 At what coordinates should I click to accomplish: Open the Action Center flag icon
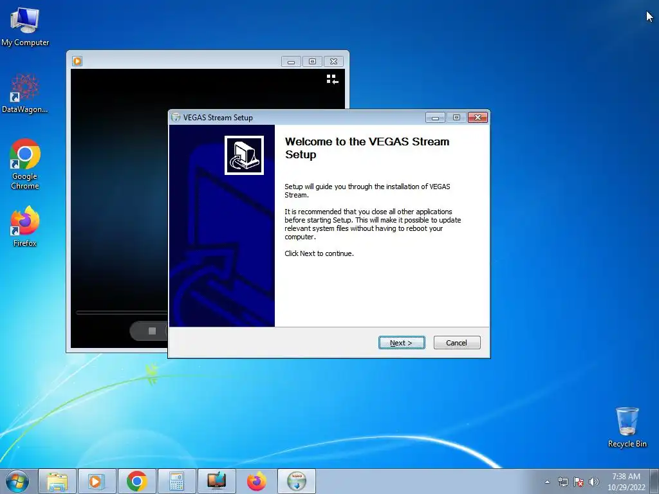coord(579,482)
